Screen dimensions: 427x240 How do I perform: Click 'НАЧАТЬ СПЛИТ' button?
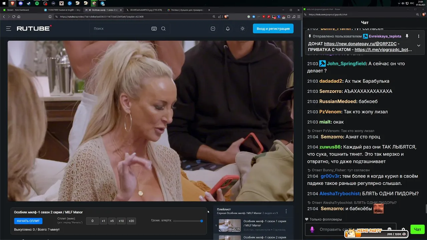pyautogui.click(x=28, y=221)
